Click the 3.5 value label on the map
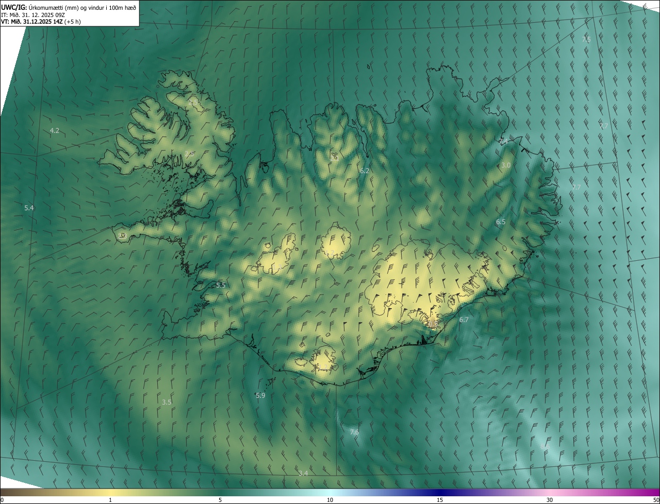 (167, 402)
